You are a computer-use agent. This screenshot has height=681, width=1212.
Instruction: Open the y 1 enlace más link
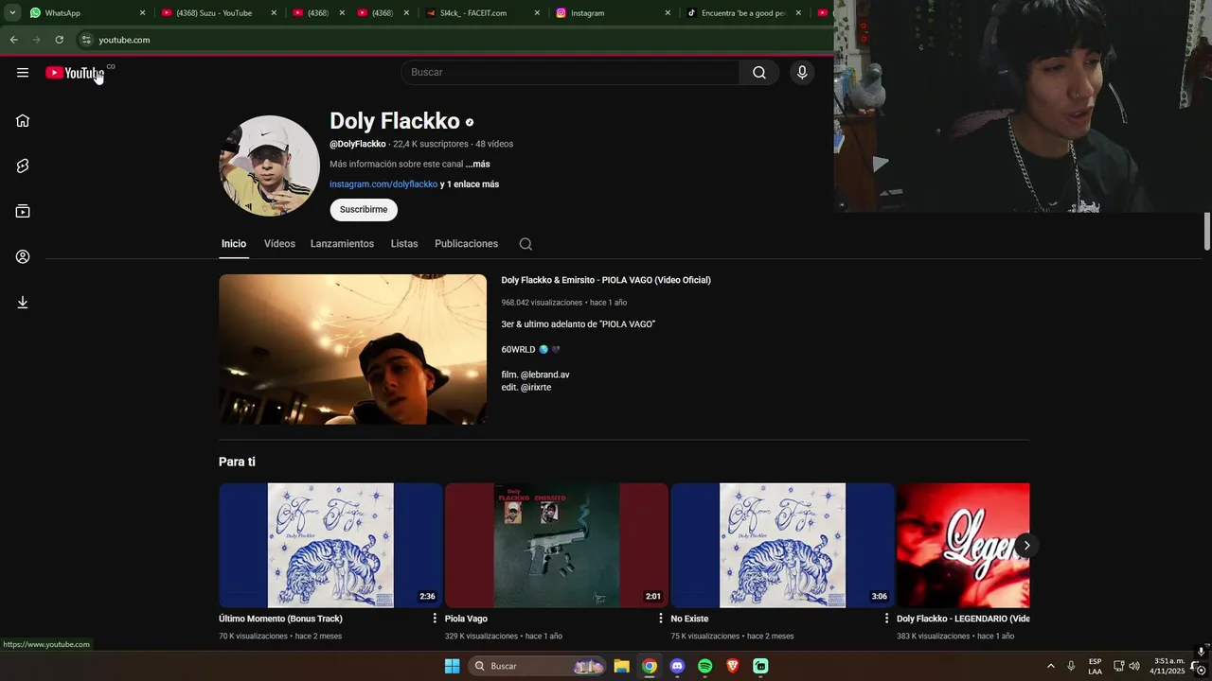tap(470, 184)
